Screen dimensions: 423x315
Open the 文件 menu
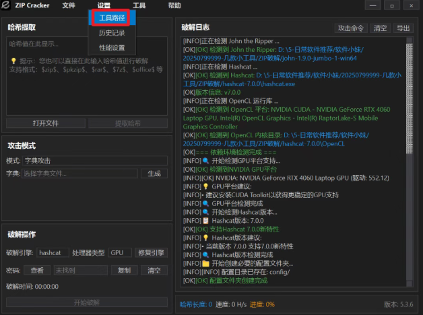tap(69, 5)
